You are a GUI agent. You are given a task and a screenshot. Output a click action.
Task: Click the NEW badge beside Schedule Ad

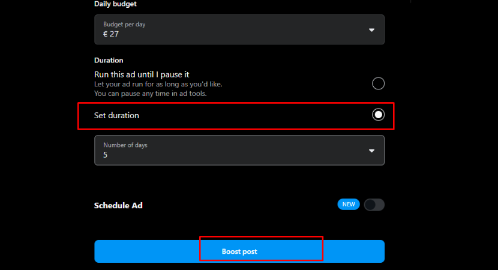(349, 205)
